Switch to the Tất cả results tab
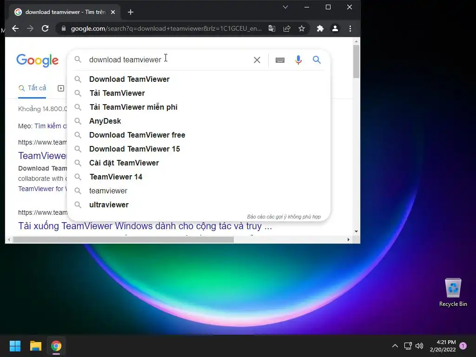Viewport: 476px width, 357px height. coord(32,88)
